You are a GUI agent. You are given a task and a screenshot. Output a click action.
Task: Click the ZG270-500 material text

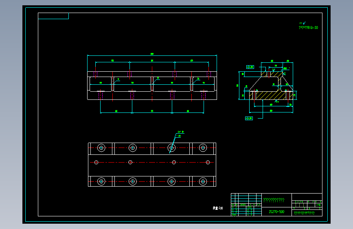click(276, 211)
